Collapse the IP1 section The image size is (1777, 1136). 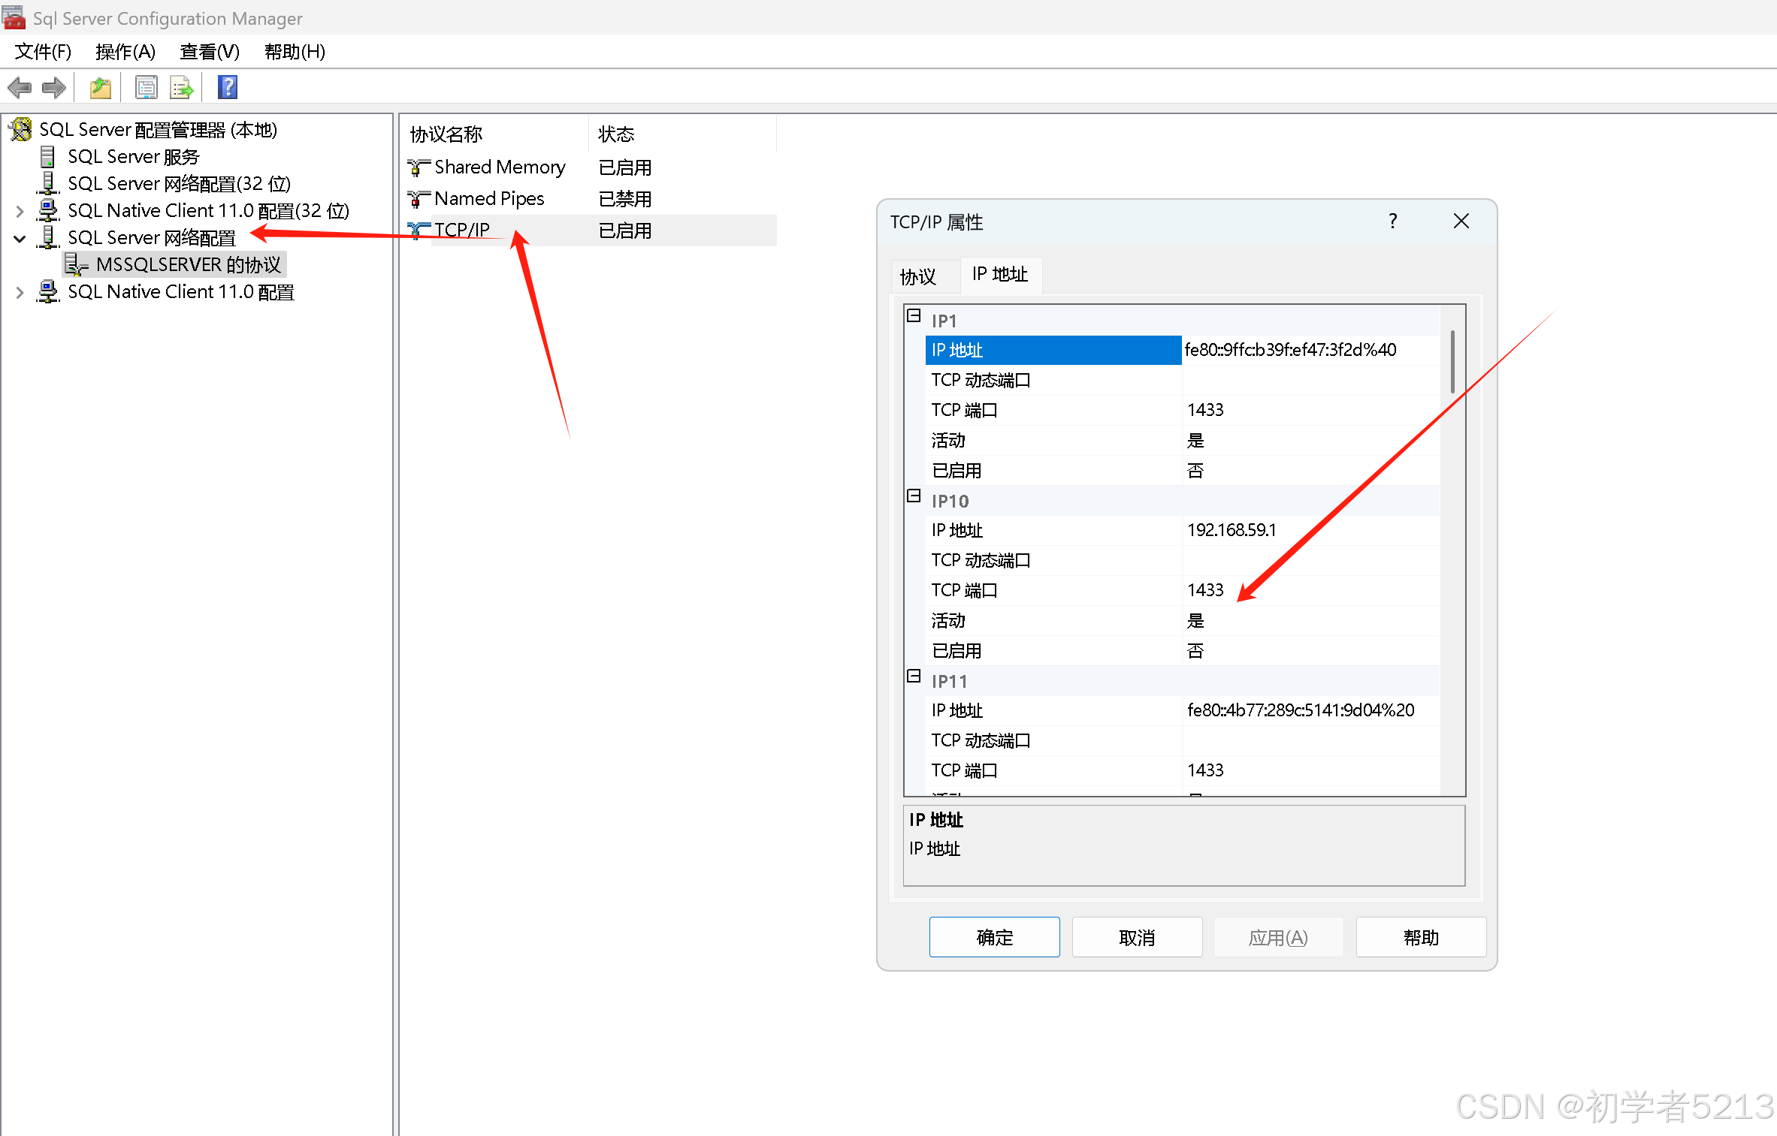(914, 315)
